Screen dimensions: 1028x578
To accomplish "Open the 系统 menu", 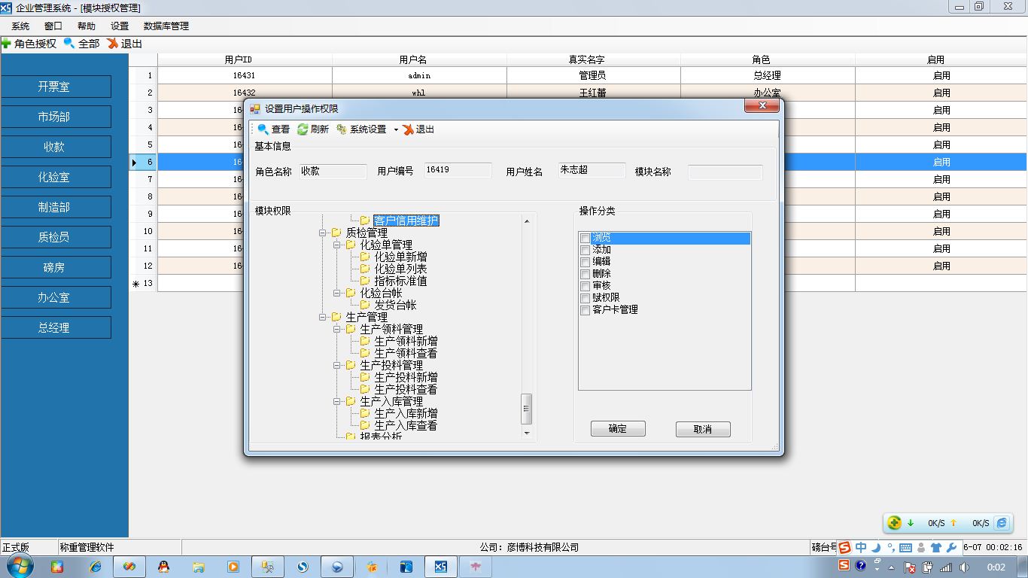I will [20, 26].
